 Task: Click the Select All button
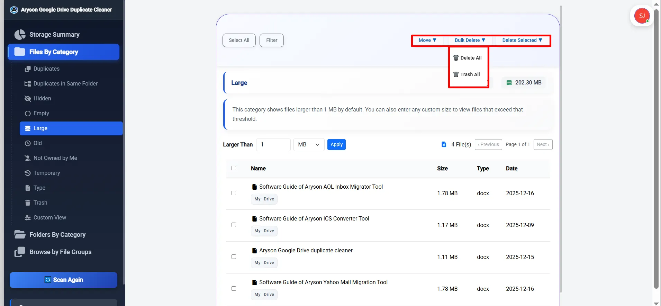click(x=239, y=40)
